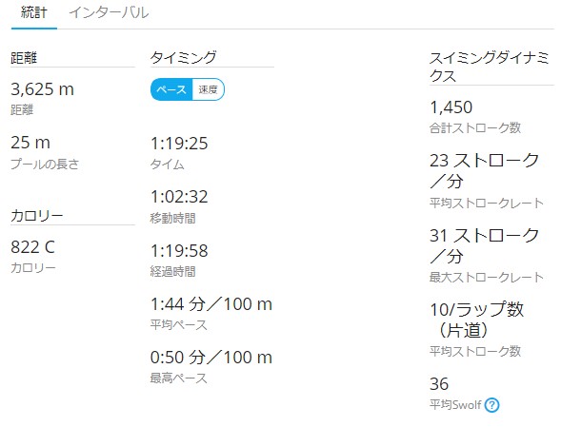Image resolution: width=561 pixels, height=427 pixels.
Task: Open the 平均Swolf help question-mark icon
Action: [491, 405]
